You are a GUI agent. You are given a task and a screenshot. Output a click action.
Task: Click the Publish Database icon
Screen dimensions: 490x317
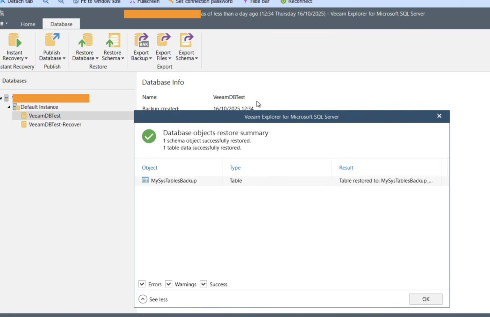52,39
